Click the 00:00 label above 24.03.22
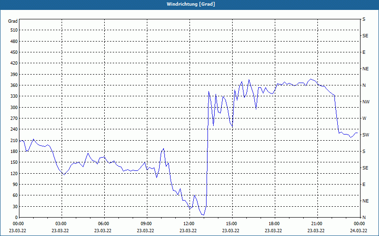The width and height of the screenshot is (379, 236). pyautogui.click(x=360, y=224)
